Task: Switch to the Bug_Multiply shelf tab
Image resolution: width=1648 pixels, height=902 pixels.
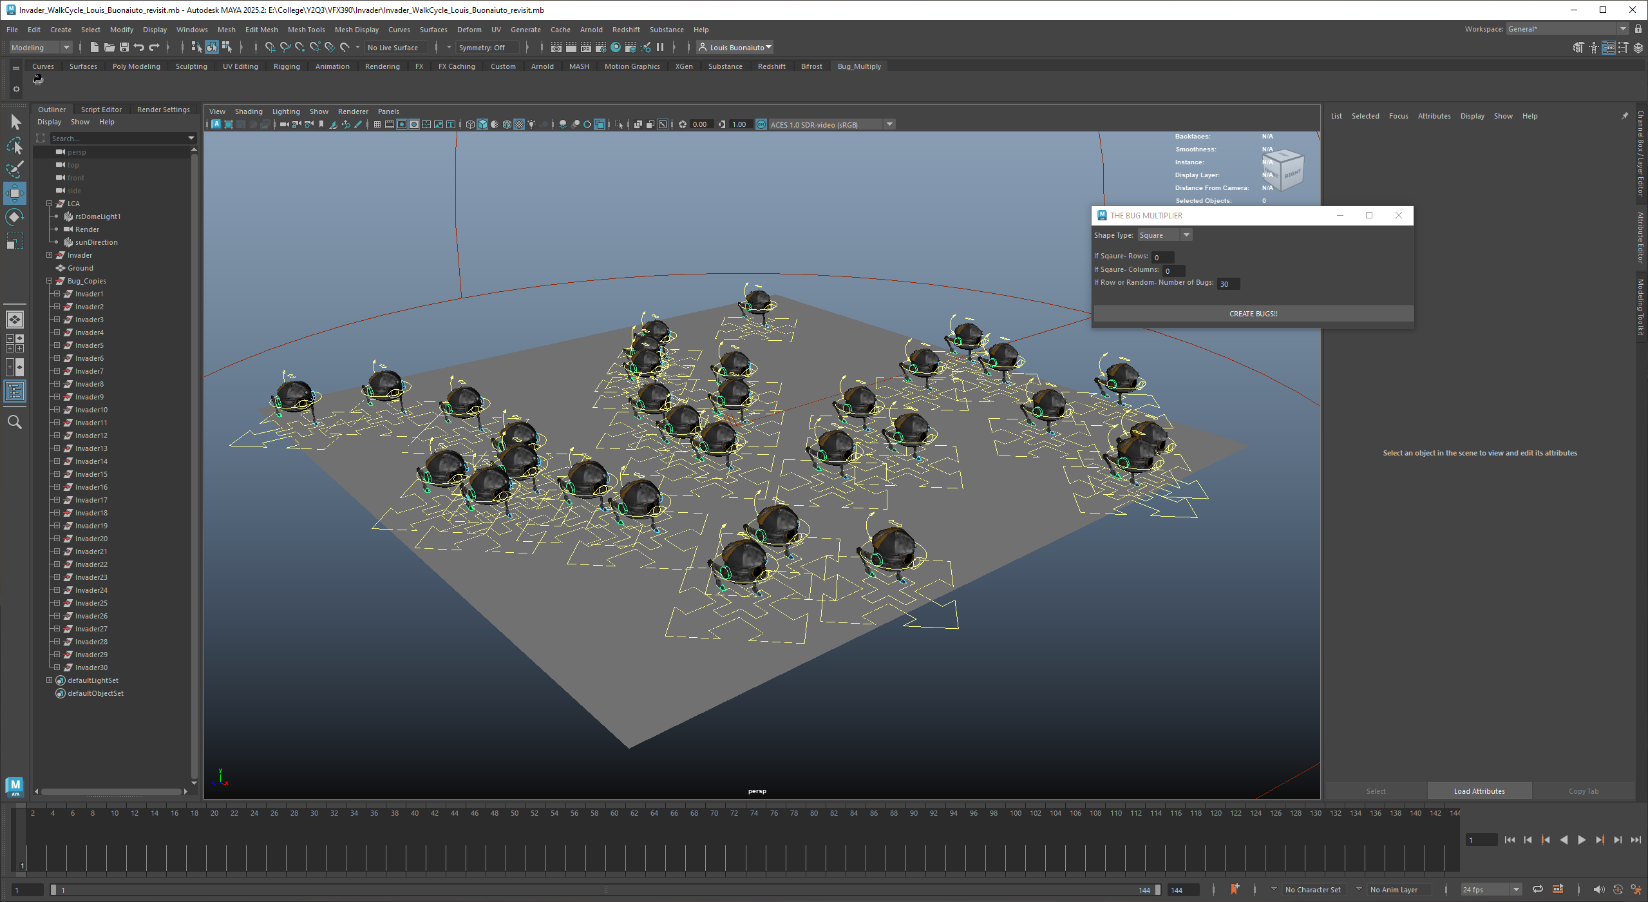Action: pyautogui.click(x=858, y=66)
